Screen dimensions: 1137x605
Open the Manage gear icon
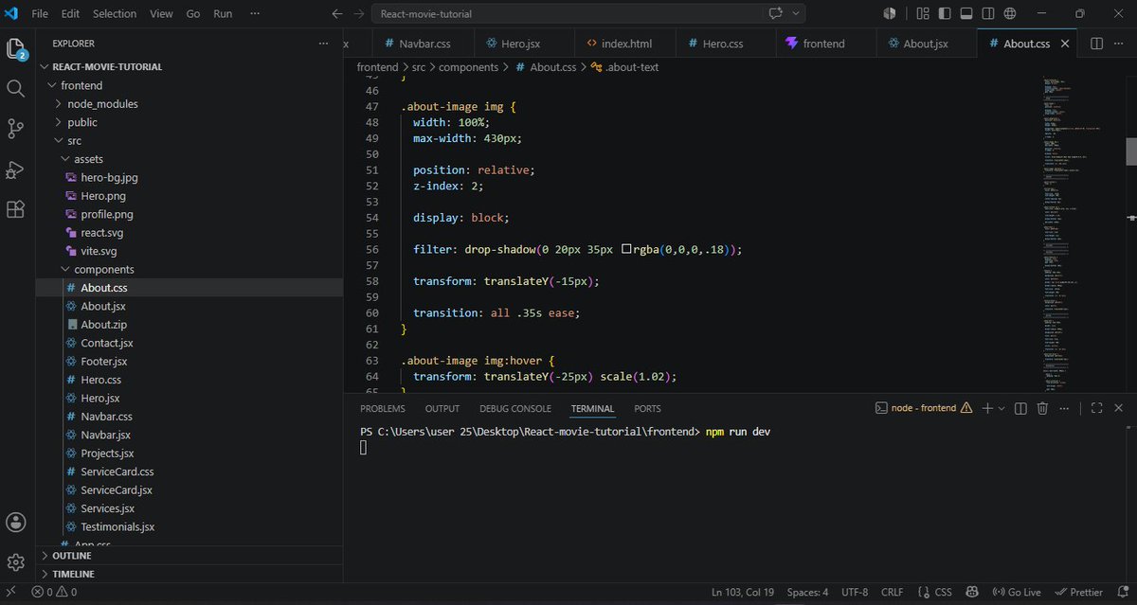(15, 562)
